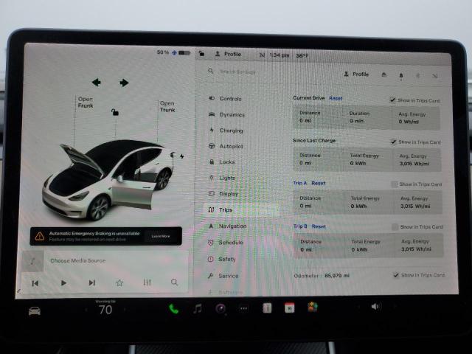Open the Schedule settings menu
The image size is (472, 354).
pos(226,243)
